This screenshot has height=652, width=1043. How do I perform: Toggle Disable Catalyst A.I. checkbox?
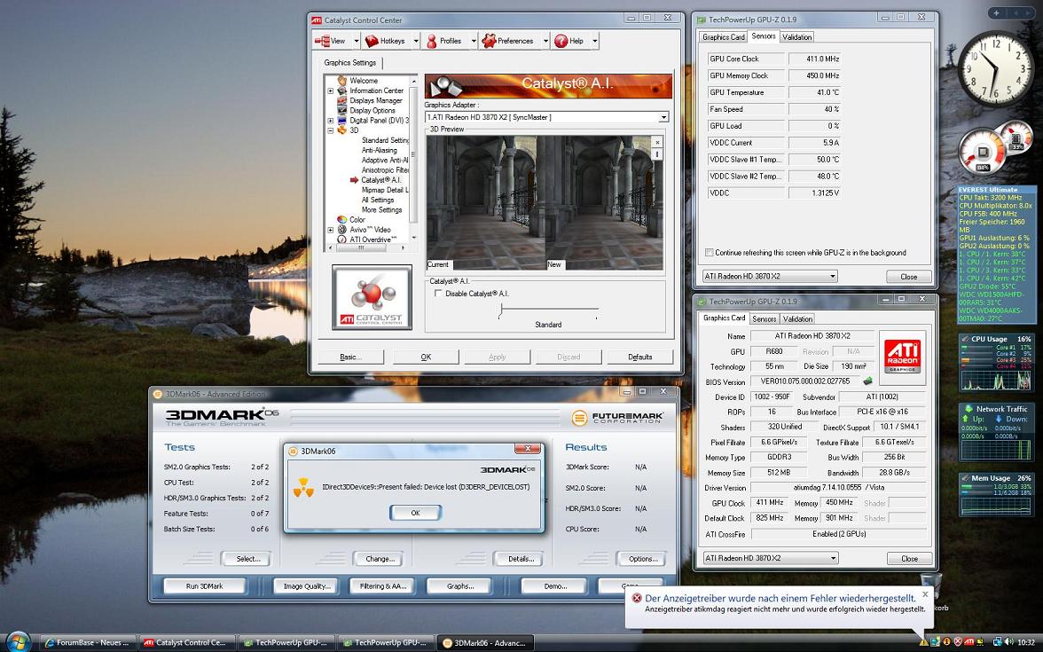(x=438, y=294)
